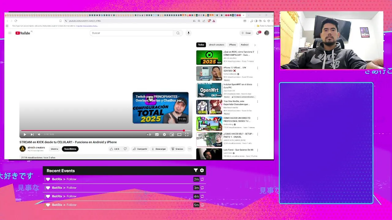Select the Todos filter chip

[x=201, y=45]
